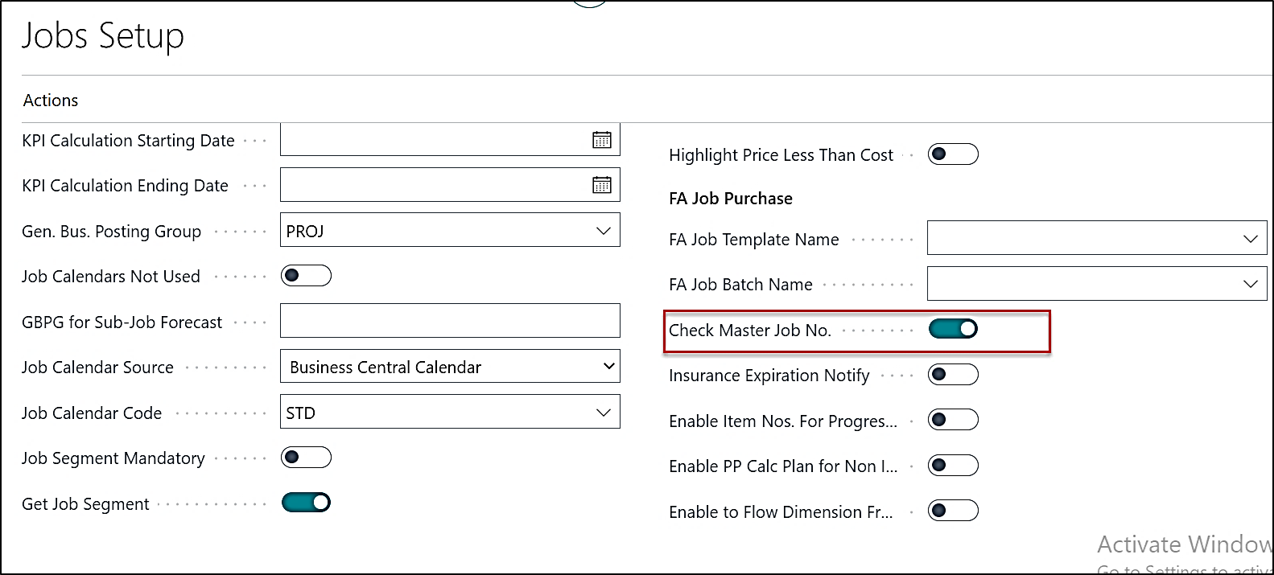Turn on Enable PP Calc Plan toggle

click(953, 466)
